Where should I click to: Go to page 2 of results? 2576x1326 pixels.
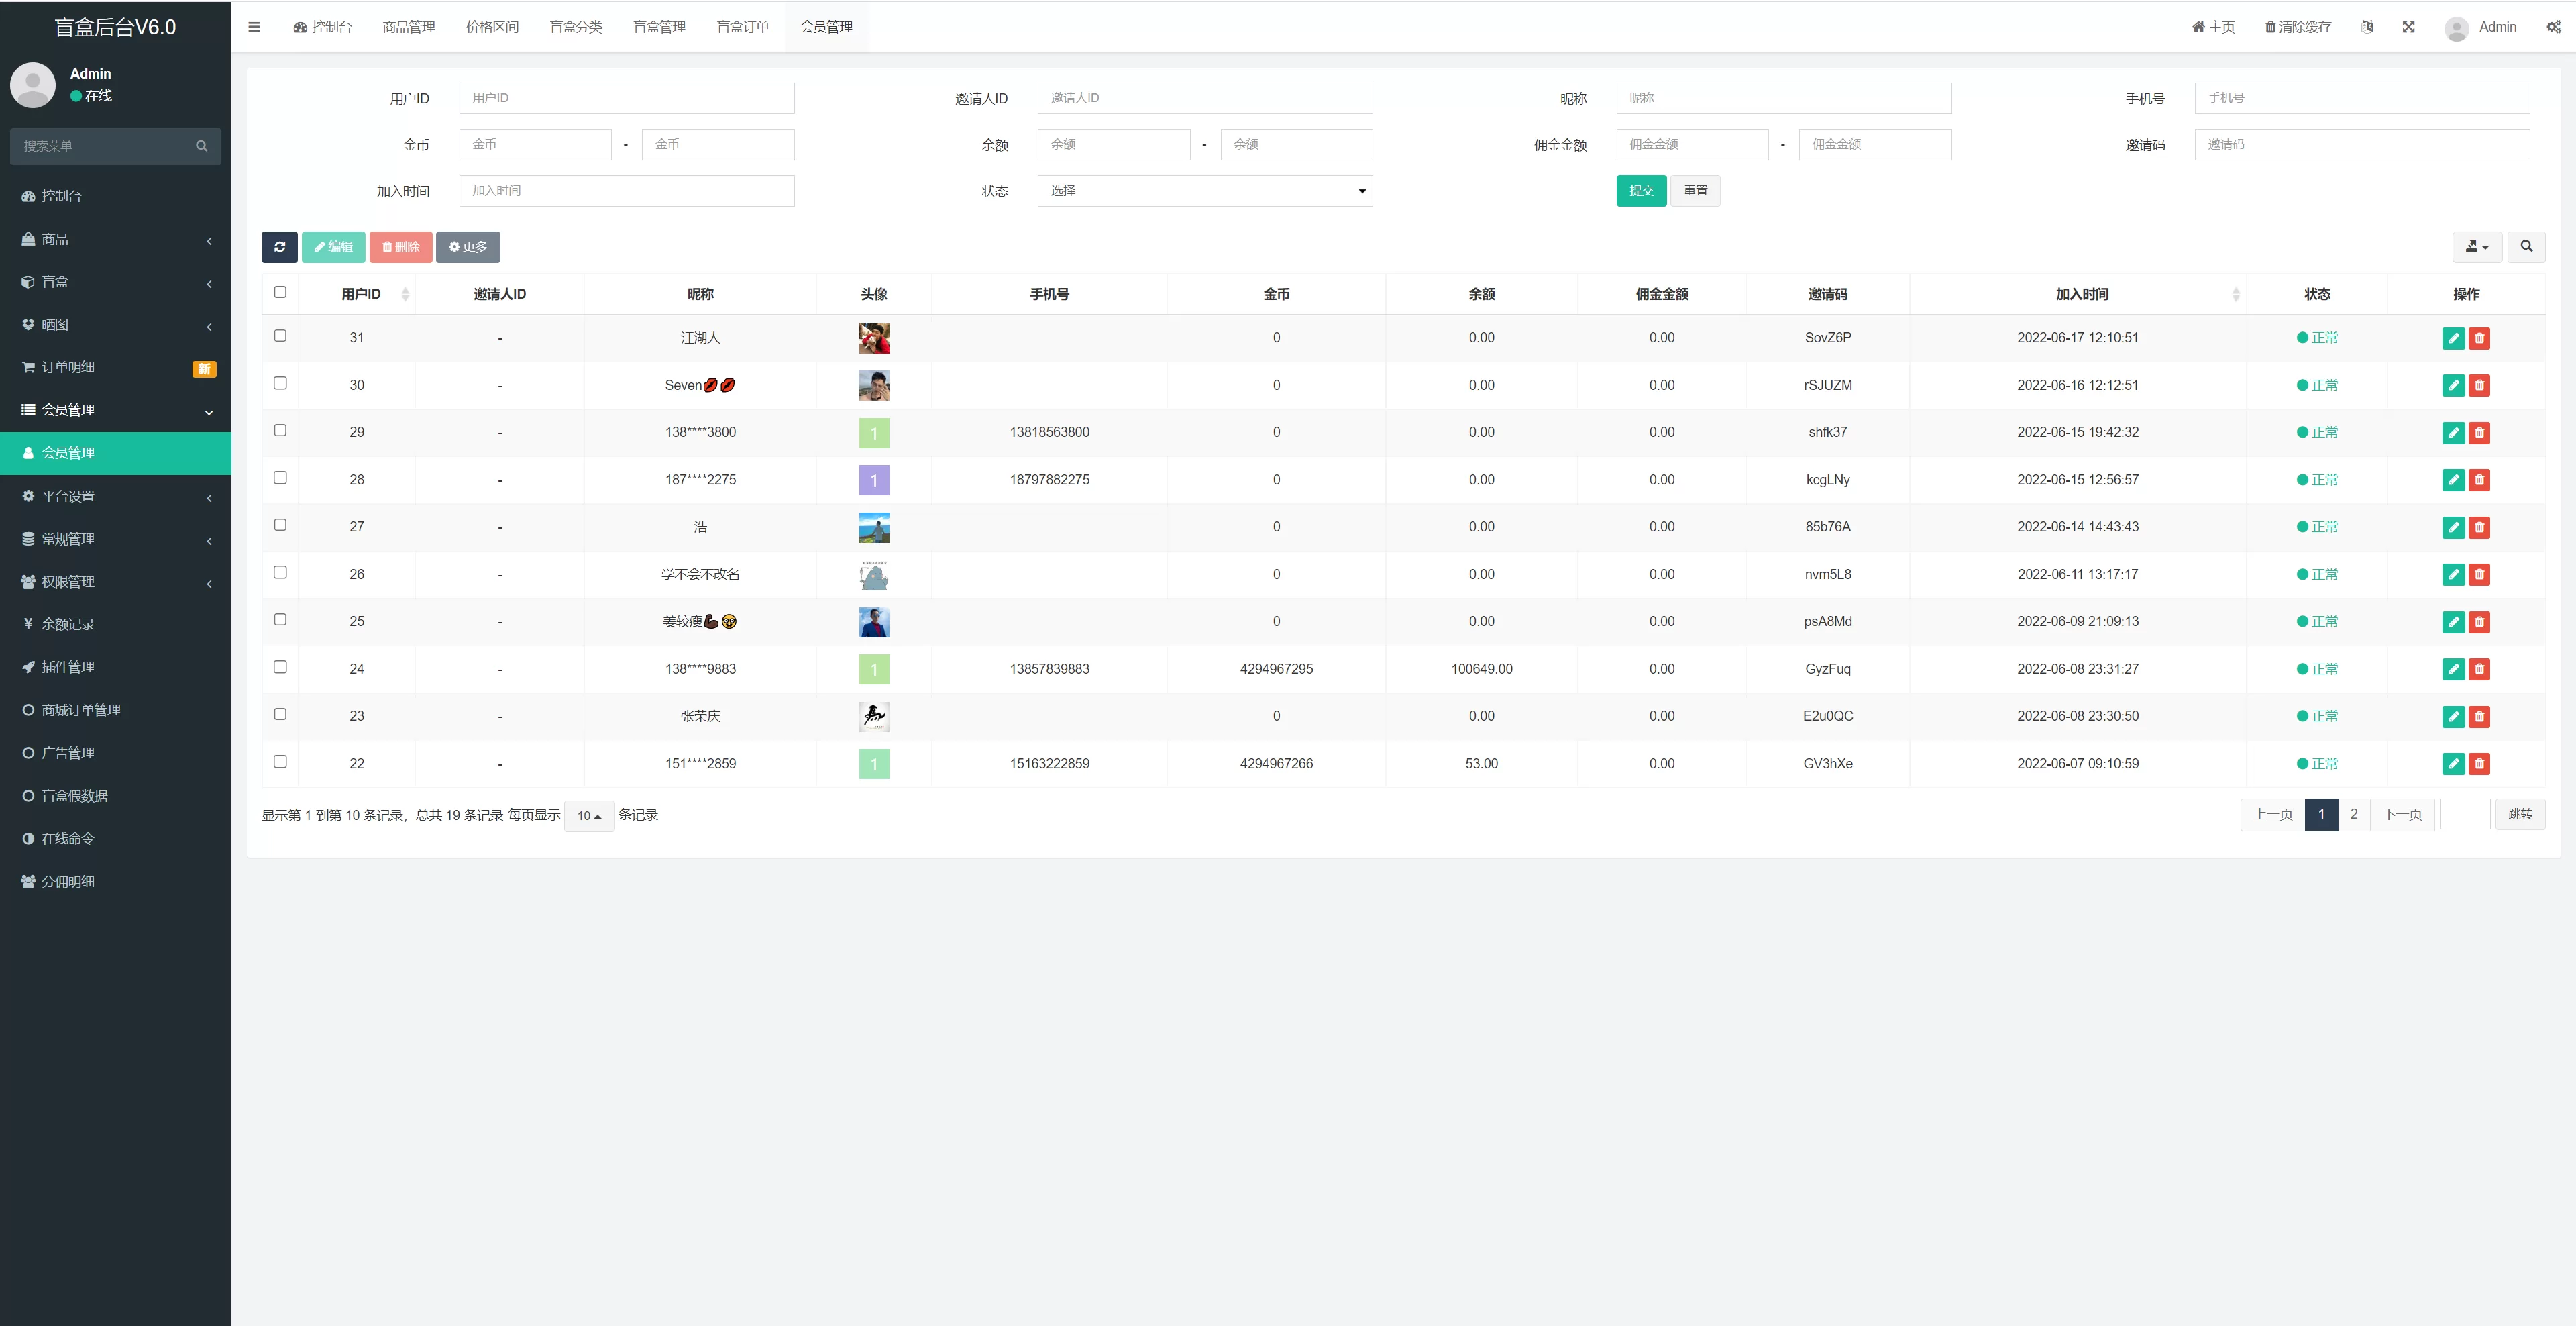point(2353,814)
